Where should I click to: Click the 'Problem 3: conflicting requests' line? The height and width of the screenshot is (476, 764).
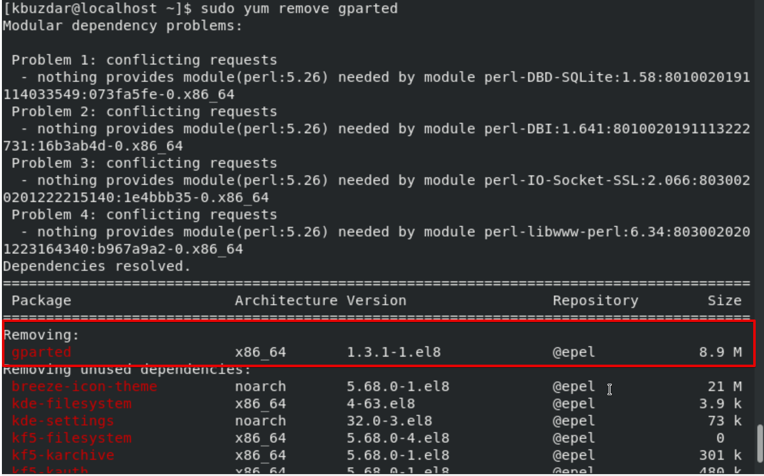coord(145,163)
